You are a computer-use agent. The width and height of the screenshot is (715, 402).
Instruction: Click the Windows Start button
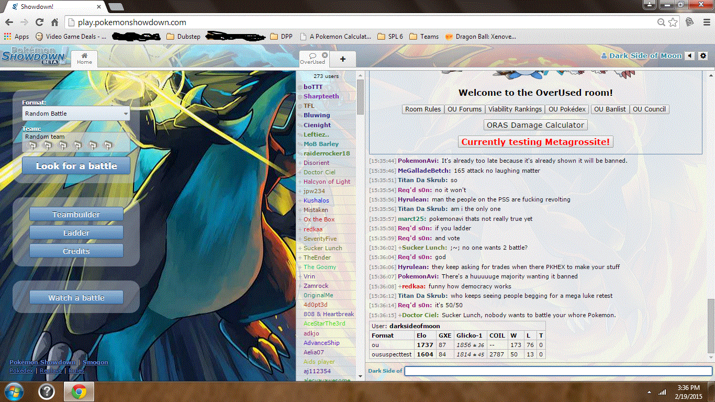[x=14, y=391]
